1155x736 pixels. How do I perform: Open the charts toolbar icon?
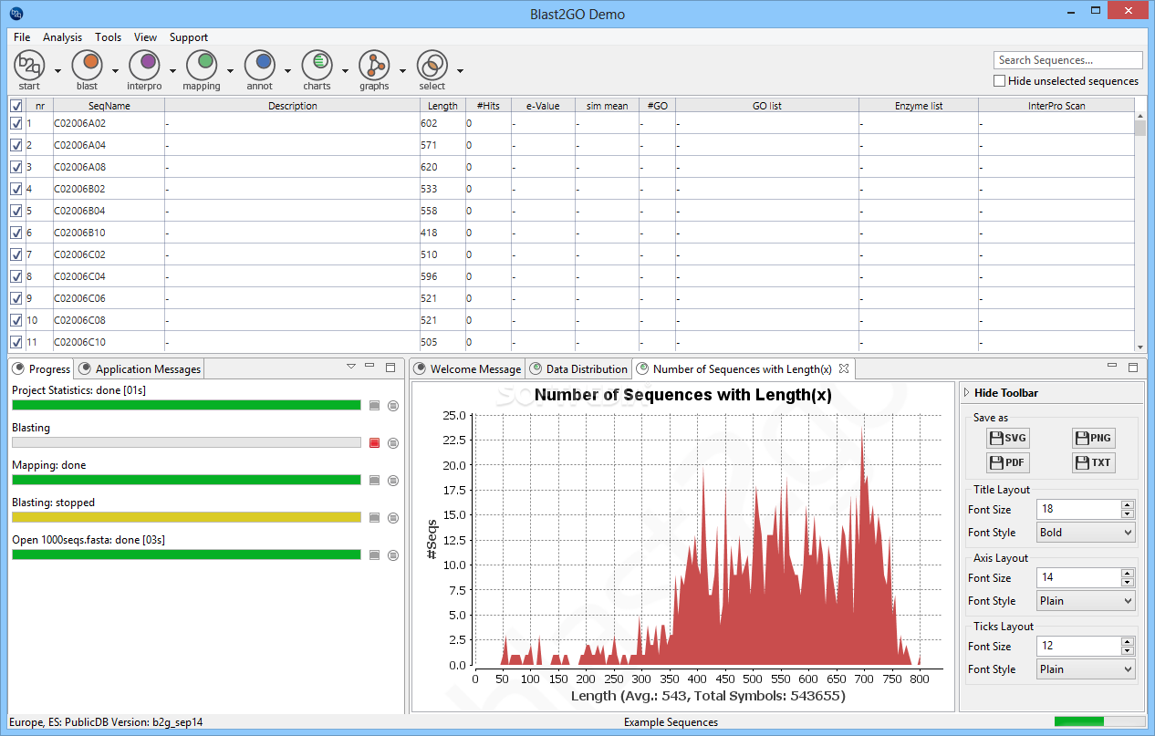[317, 65]
